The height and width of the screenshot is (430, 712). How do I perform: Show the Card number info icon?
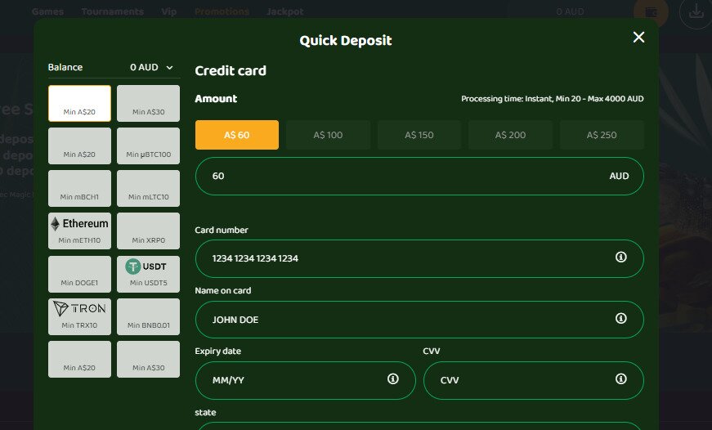pos(620,257)
